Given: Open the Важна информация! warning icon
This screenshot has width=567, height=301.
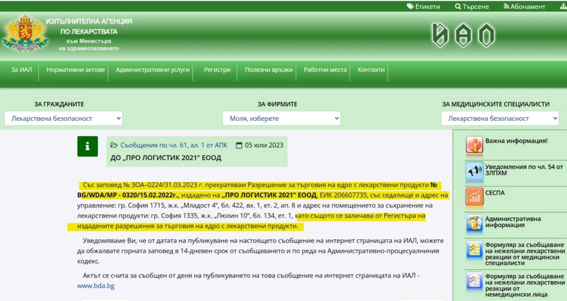Looking at the screenshot, I should [x=474, y=145].
